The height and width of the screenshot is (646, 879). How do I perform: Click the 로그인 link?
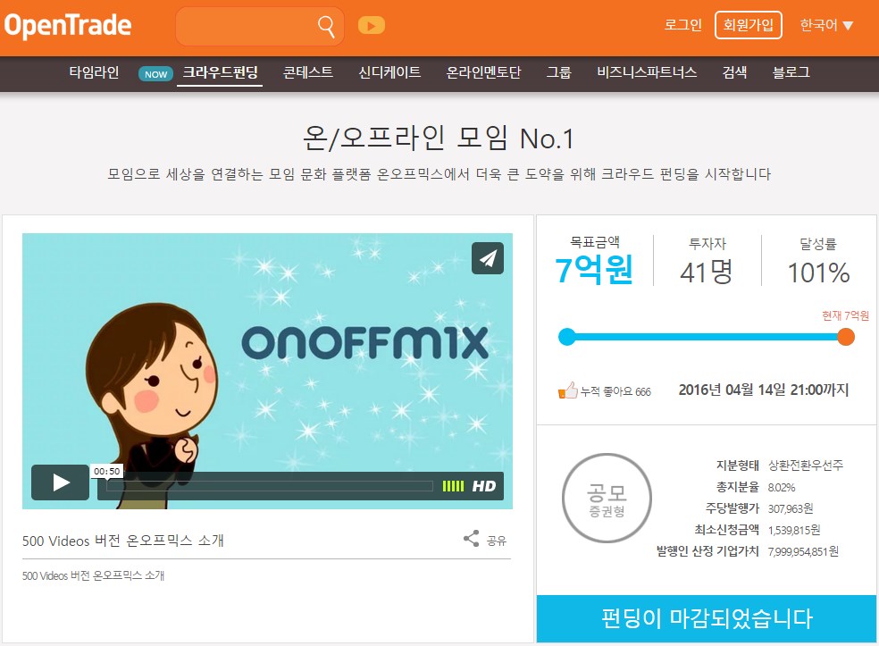click(682, 25)
